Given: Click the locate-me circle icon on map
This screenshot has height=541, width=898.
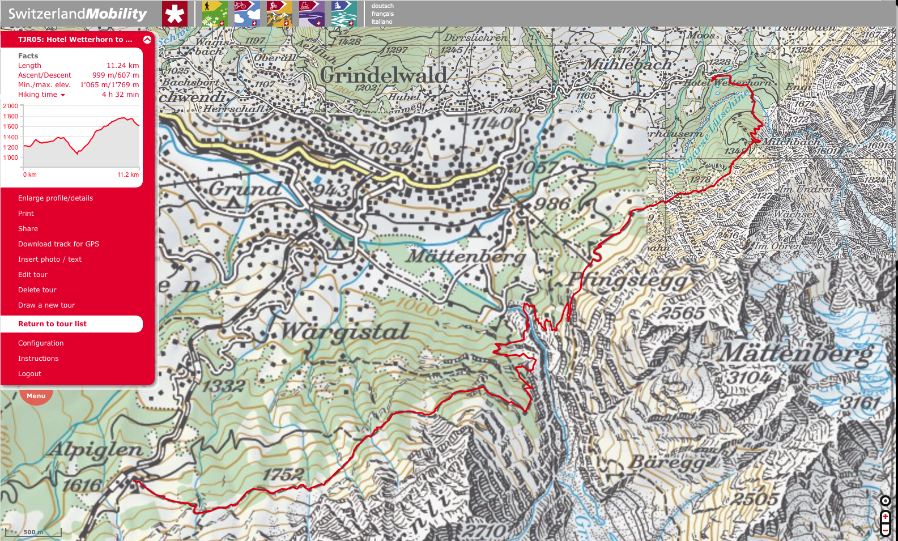Looking at the screenshot, I should (885, 501).
